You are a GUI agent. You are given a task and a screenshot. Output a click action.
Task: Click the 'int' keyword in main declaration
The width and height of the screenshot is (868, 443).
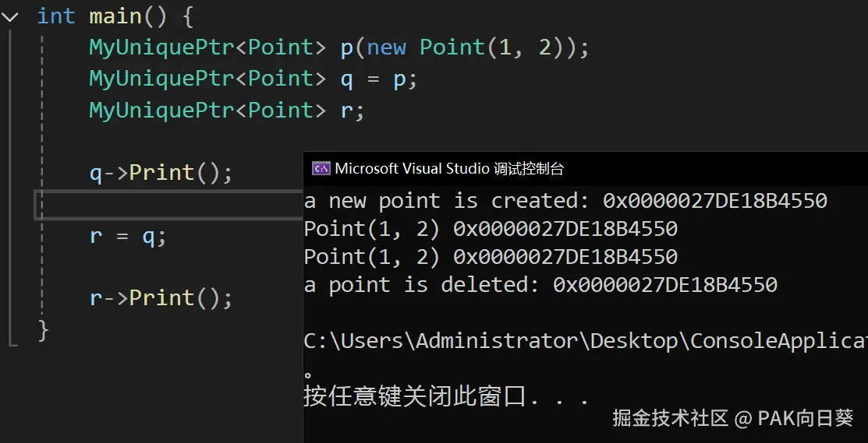(55, 16)
